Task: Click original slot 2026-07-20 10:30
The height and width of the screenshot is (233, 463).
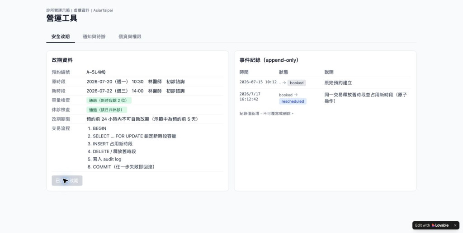Action: coord(136,82)
